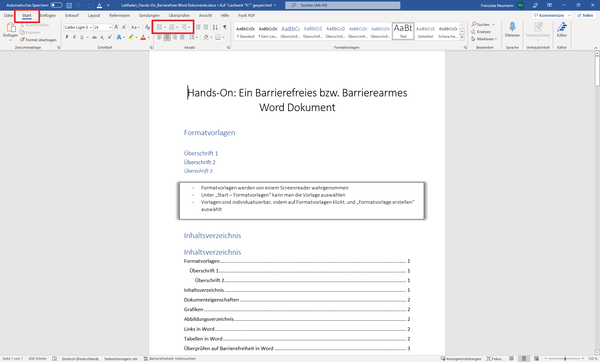Toggle Textvorhersagen in the status bar
This screenshot has height=362, width=600.
121,359
